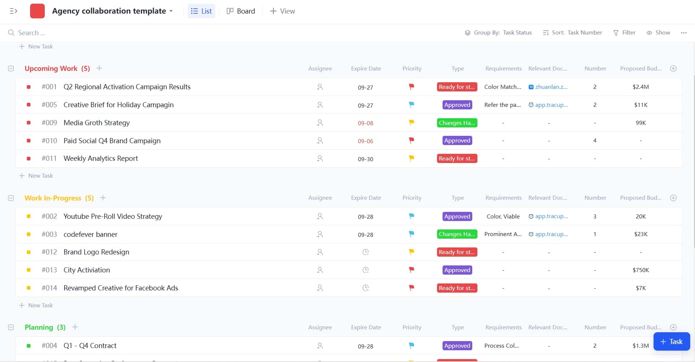Click the red priority flag on Paid Social Q4

click(x=411, y=140)
